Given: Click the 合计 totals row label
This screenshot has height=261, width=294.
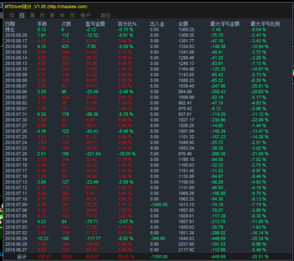Looking at the screenshot, I should (22, 257).
